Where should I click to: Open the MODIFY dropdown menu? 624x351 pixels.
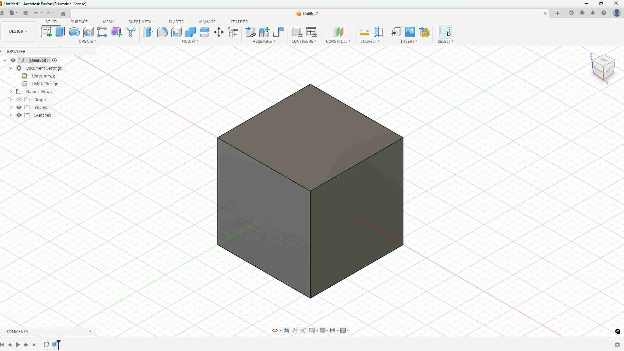pyautogui.click(x=190, y=42)
